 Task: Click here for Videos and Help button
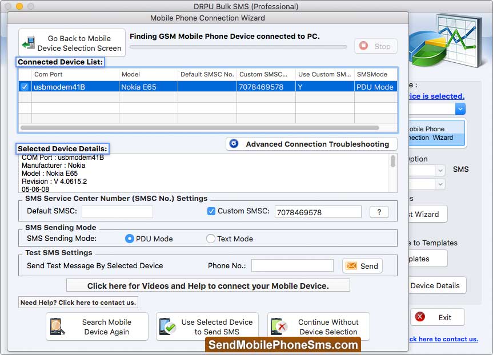tap(208, 285)
